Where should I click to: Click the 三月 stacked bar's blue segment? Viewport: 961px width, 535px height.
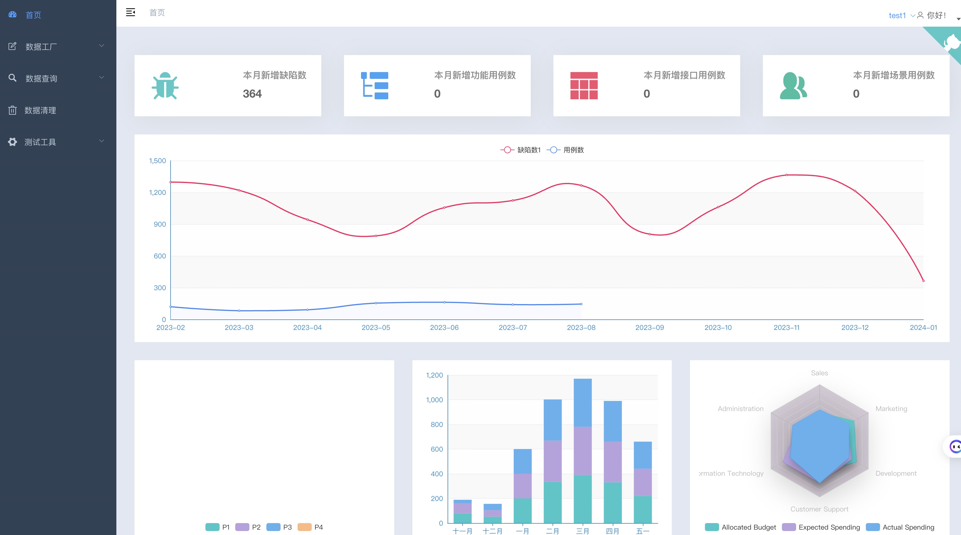point(583,403)
